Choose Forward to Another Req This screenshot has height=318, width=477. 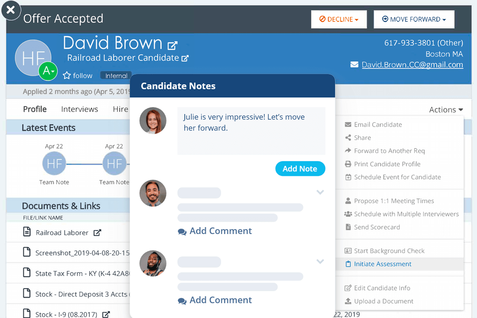[x=390, y=151]
